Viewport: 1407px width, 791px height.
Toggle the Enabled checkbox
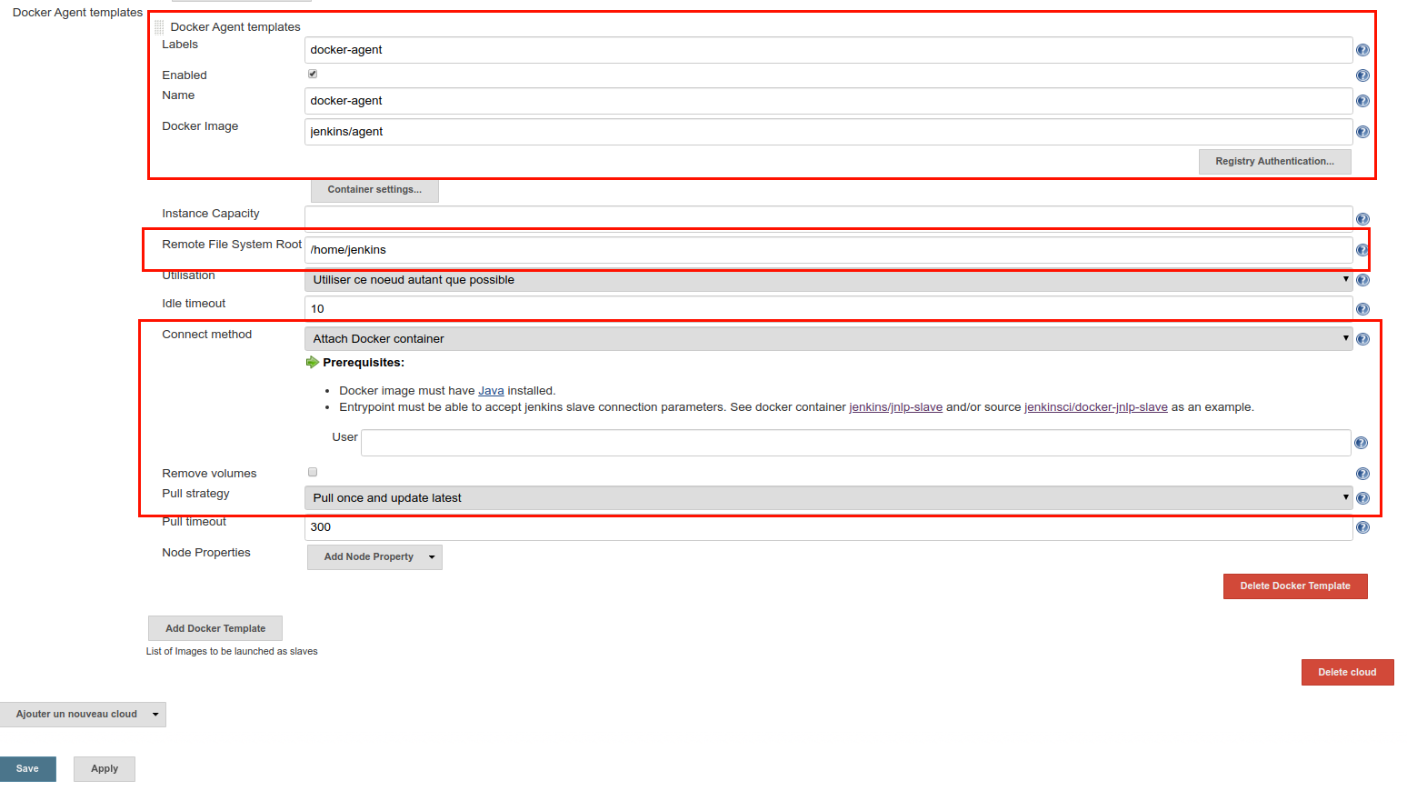click(313, 74)
